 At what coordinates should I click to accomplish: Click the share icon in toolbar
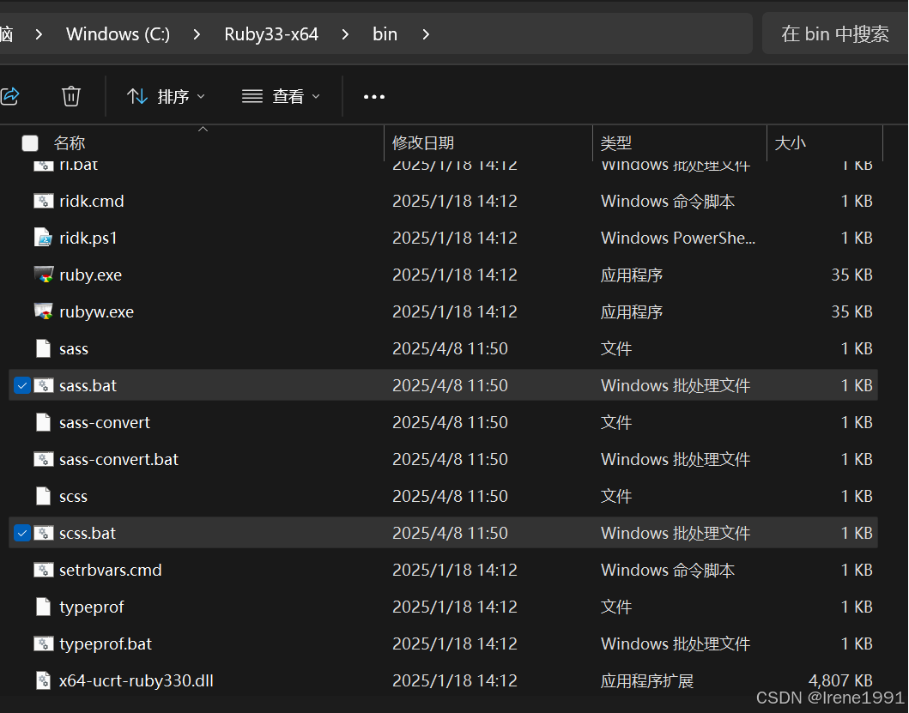tap(9, 96)
